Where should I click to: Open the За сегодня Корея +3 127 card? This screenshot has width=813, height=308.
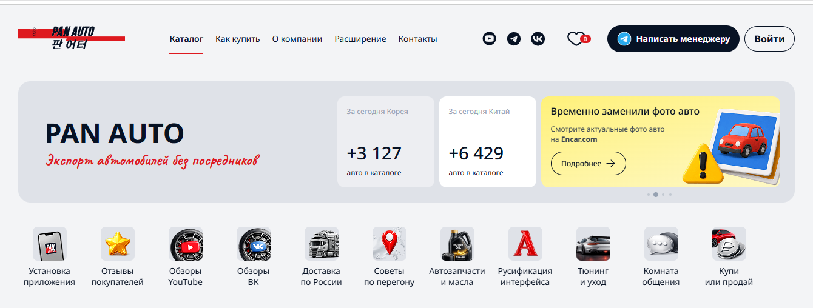point(386,142)
